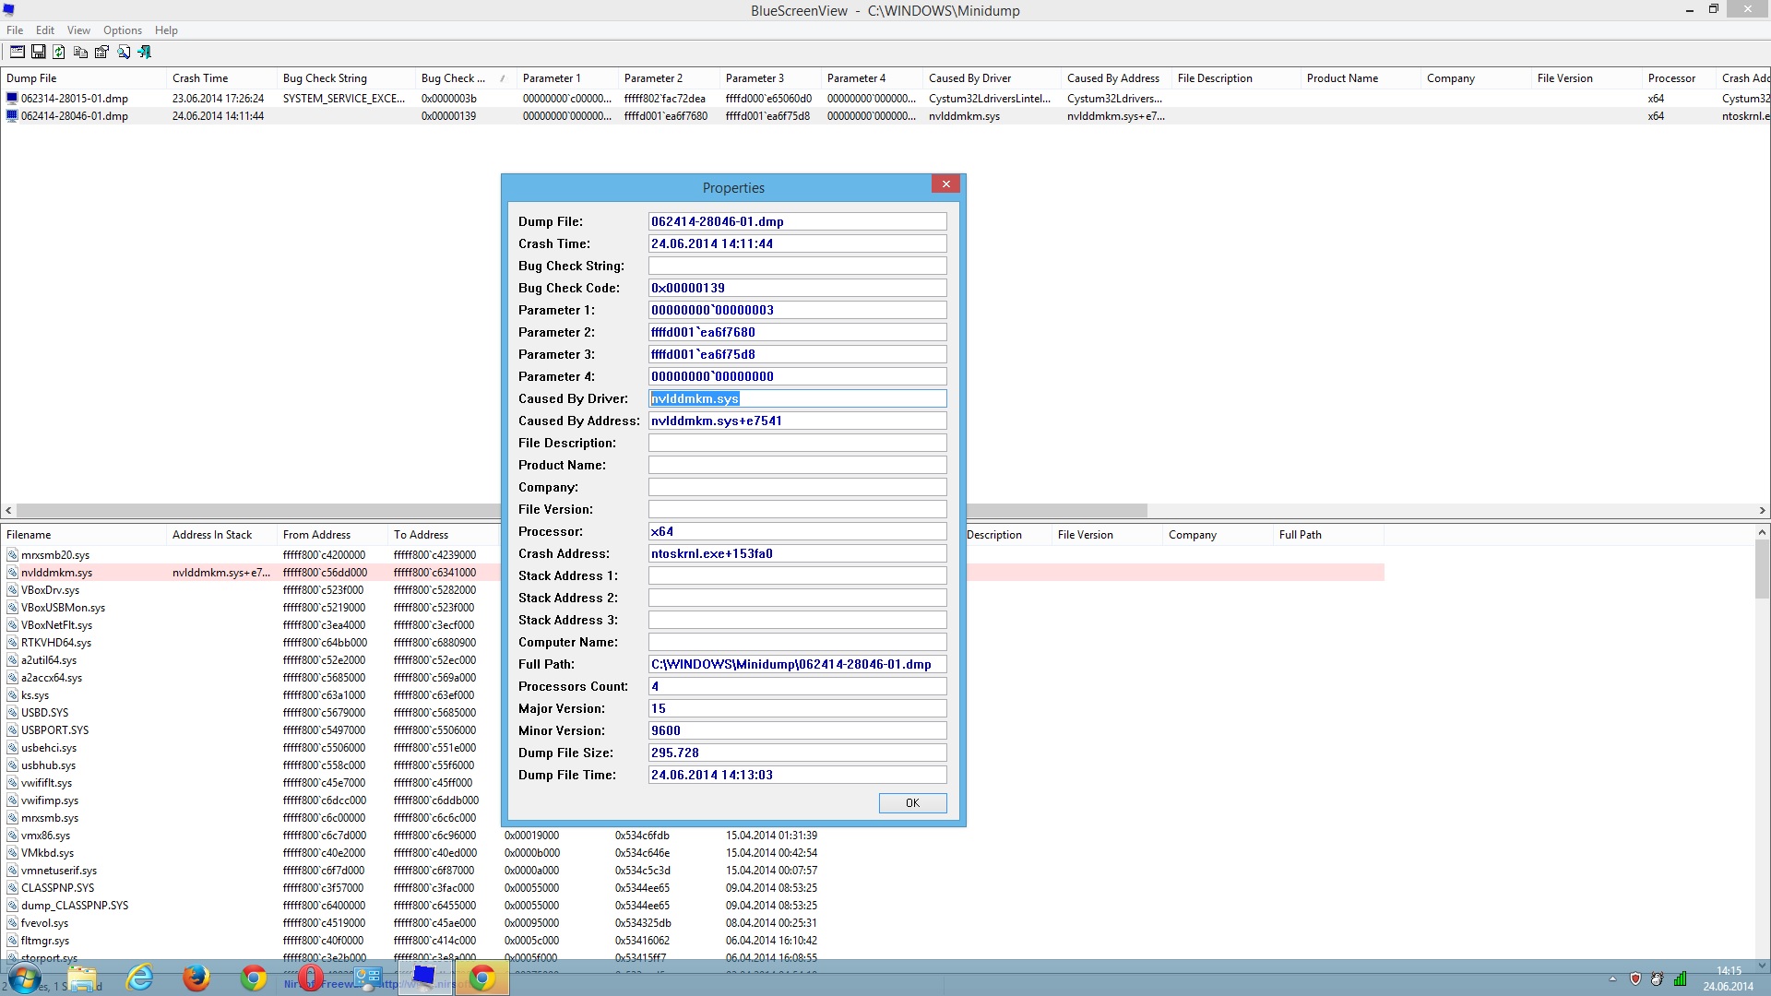This screenshot has height=996, width=1771.
Task: Open Opera from the taskbar
Action: 310,978
